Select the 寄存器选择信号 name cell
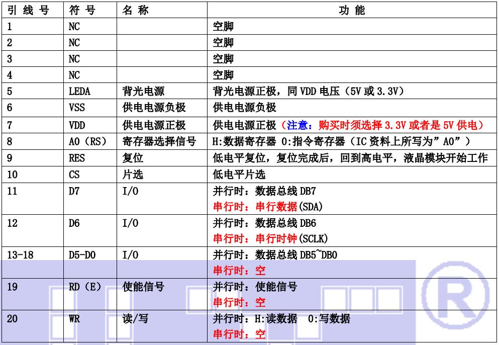The width and height of the screenshot is (499, 345). tap(159, 141)
